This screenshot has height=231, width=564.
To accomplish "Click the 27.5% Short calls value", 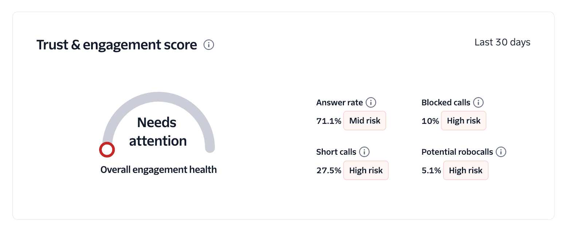I will (x=329, y=170).
